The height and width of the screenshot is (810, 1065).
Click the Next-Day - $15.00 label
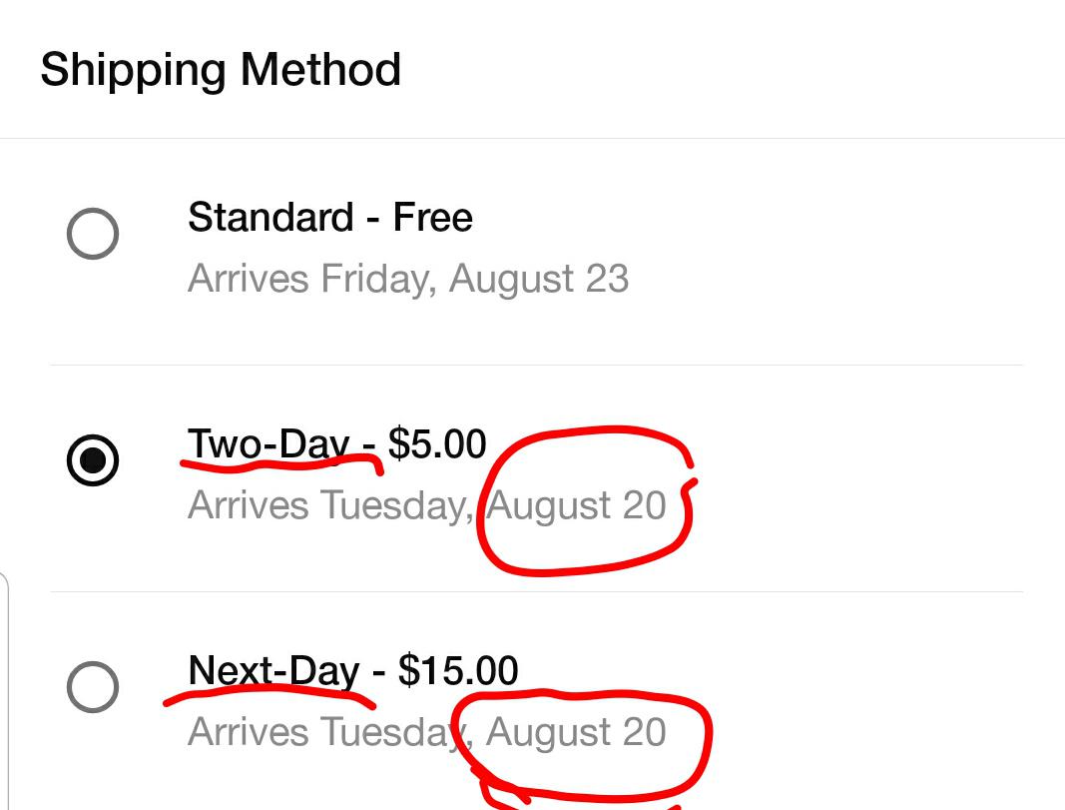click(352, 670)
